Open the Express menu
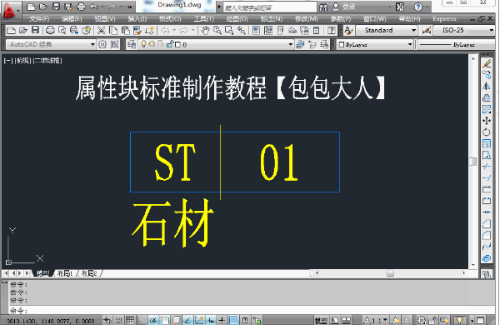This screenshot has width=500, height=325. (444, 19)
